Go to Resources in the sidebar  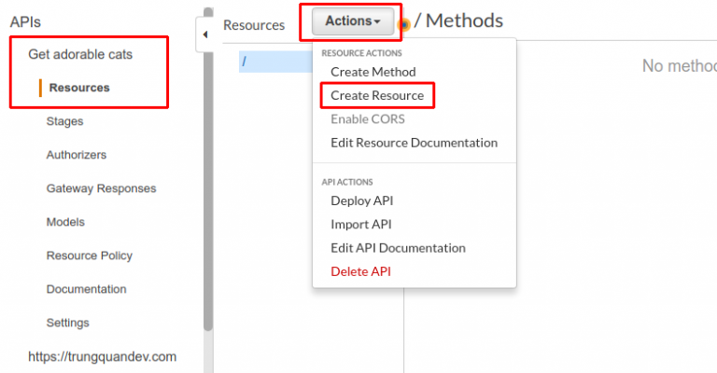[79, 88]
